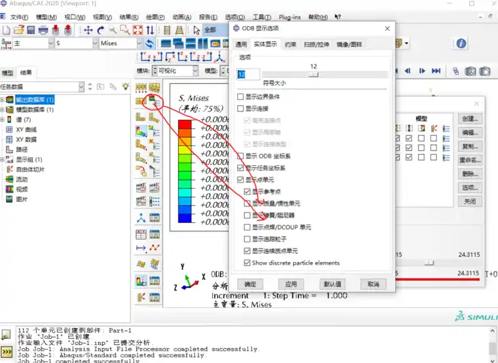Screen dimensions: 498x363
Task: Select the Box zoom tool
Action: click(125, 30)
